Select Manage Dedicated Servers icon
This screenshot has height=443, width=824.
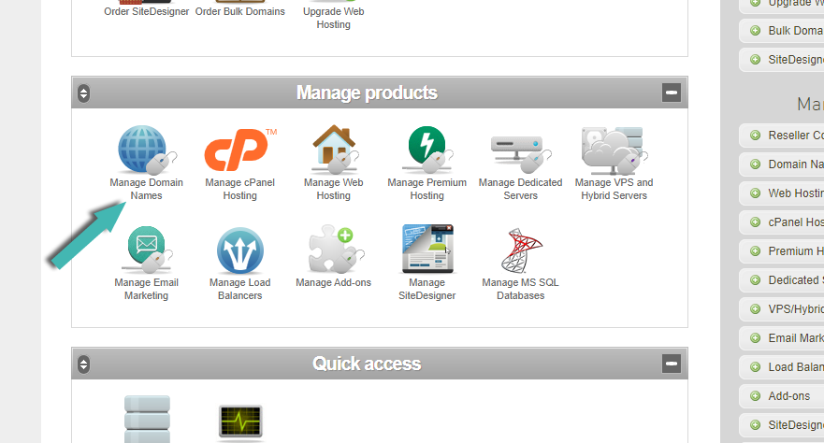click(x=521, y=154)
